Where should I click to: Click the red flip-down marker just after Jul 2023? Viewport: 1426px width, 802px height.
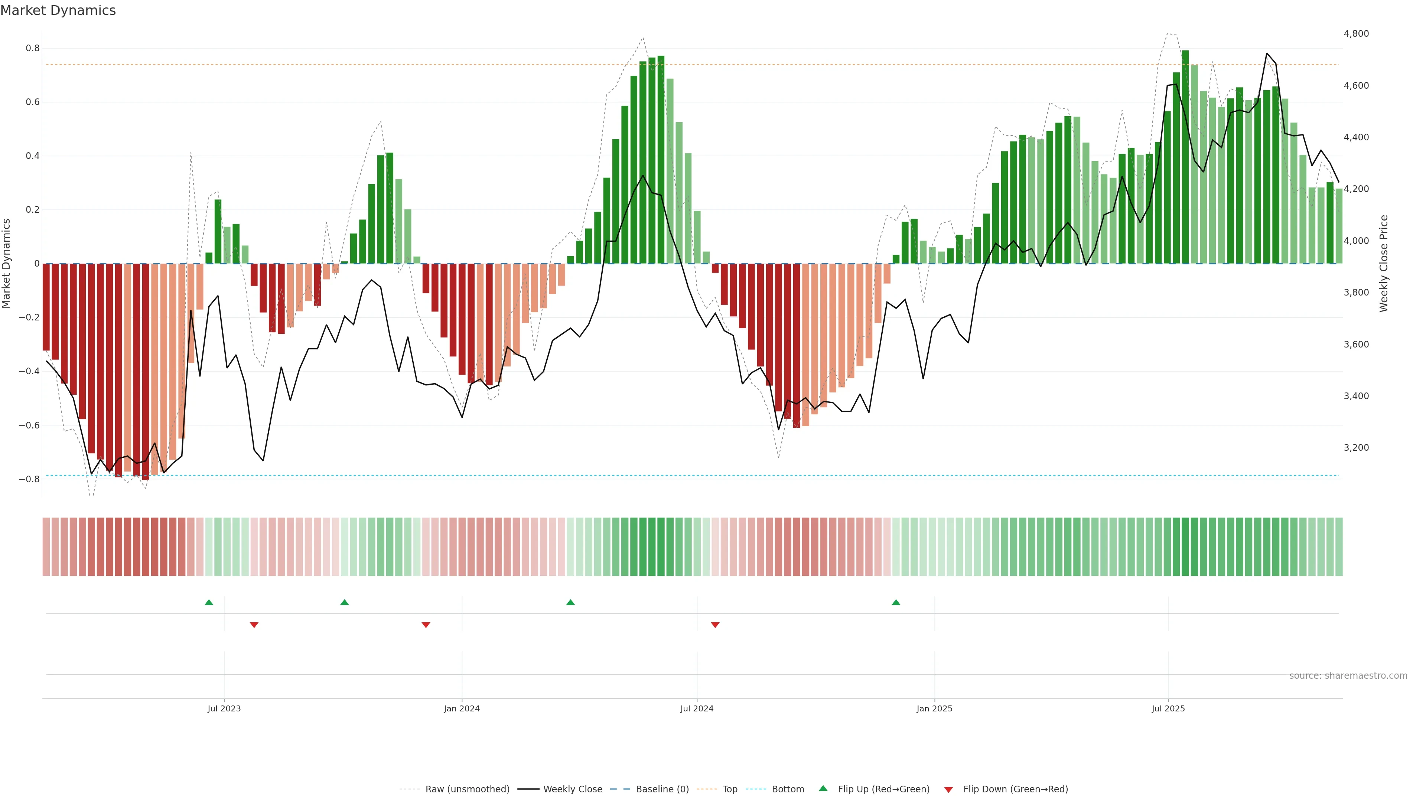pyautogui.click(x=254, y=625)
